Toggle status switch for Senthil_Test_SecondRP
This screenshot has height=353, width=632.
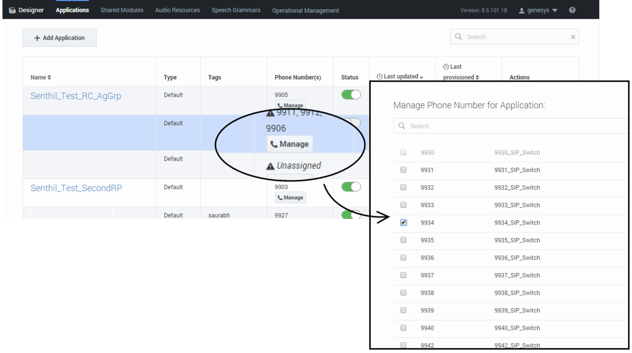[x=351, y=187]
